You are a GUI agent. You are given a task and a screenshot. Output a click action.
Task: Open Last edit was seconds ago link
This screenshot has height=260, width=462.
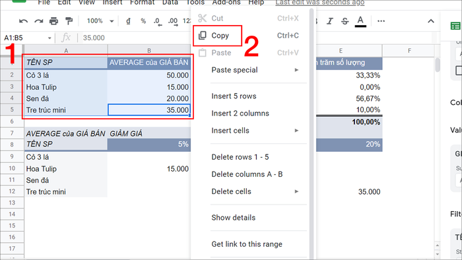pos(320,3)
